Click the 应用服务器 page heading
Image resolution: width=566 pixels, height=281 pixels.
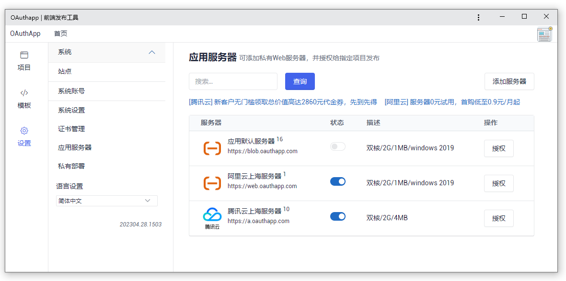tap(213, 57)
